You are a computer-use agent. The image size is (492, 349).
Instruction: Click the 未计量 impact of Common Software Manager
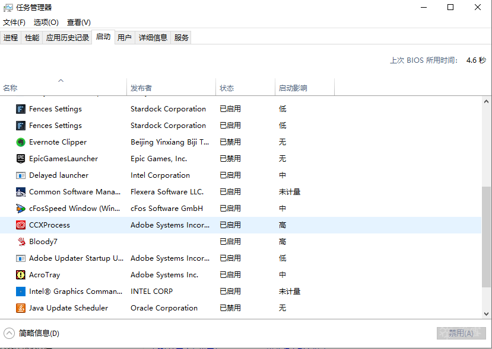click(289, 192)
